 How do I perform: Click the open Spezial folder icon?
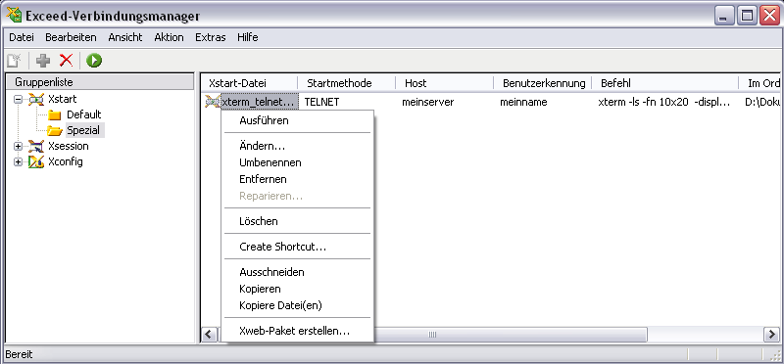pos(55,131)
